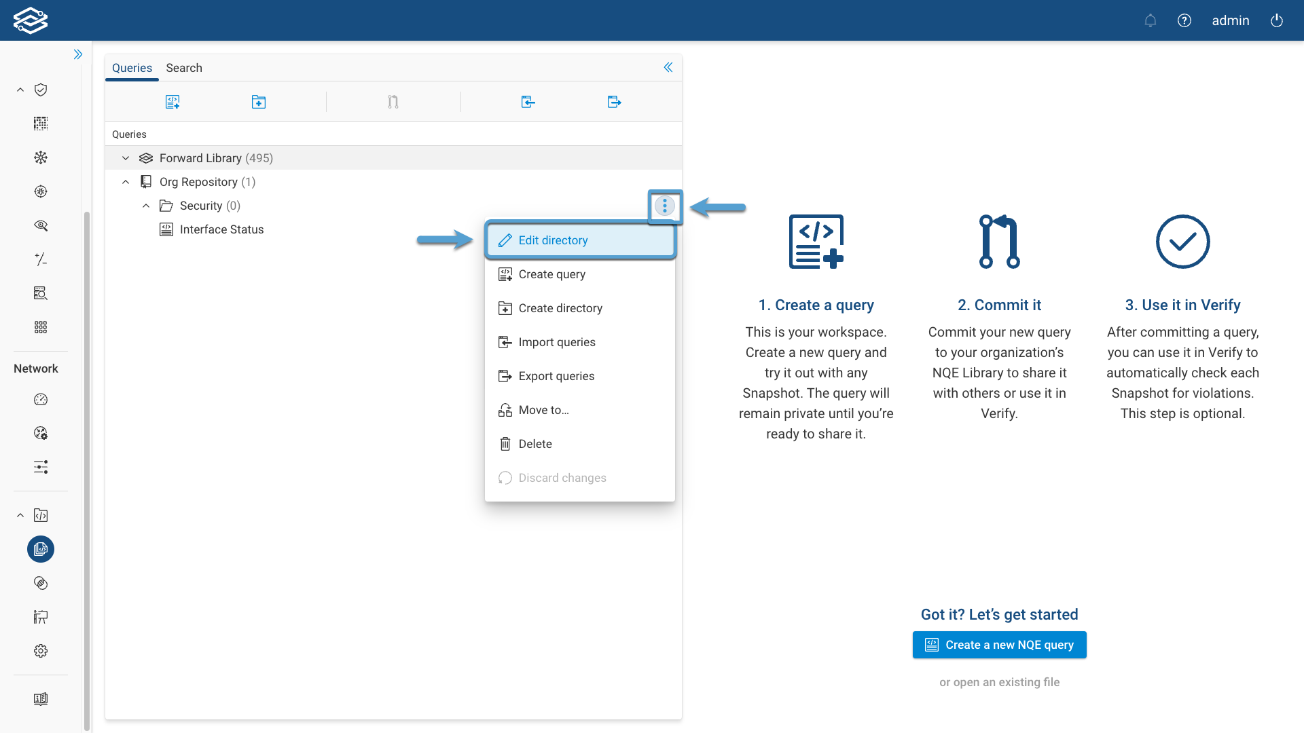This screenshot has width=1304, height=733.
Task: Select Edit directory from context menu
Action: coord(553,240)
